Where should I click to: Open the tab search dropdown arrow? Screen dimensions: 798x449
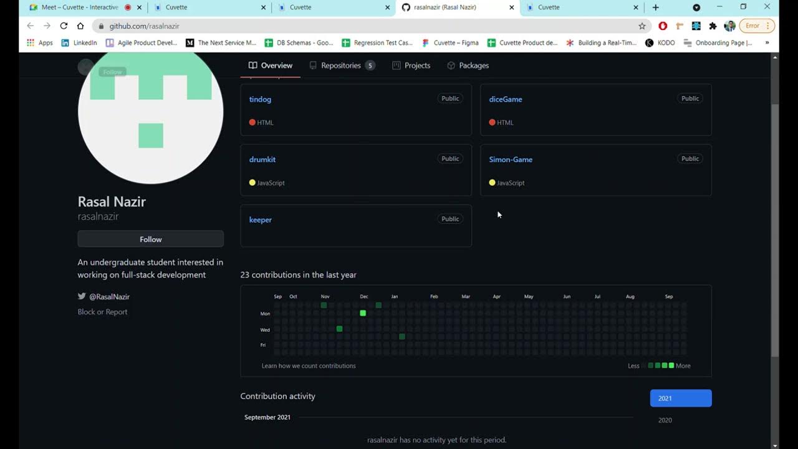[x=696, y=7]
